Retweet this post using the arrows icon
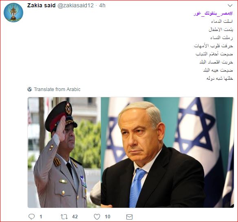Viewport: 238px width, 222px height. pyautogui.click(x=64, y=217)
